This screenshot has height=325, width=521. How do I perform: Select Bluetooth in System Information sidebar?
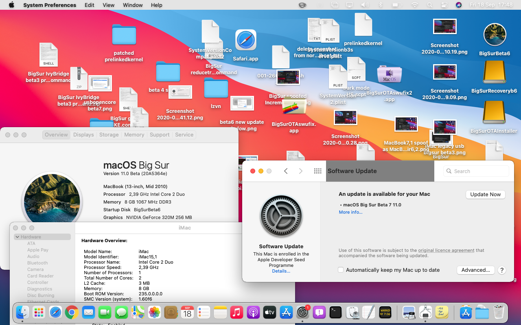pos(37,263)
